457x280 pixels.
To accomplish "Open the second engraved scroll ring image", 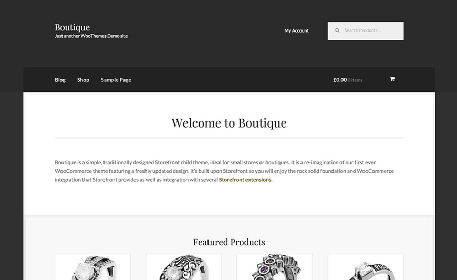I will (x=184, y=267).
